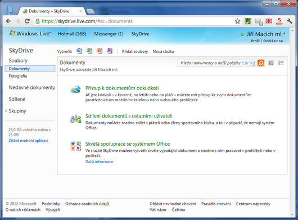Open Ochrana osobních údajů link
The width and height of the screenshot is (298, 220).
(x=87, y=204)
